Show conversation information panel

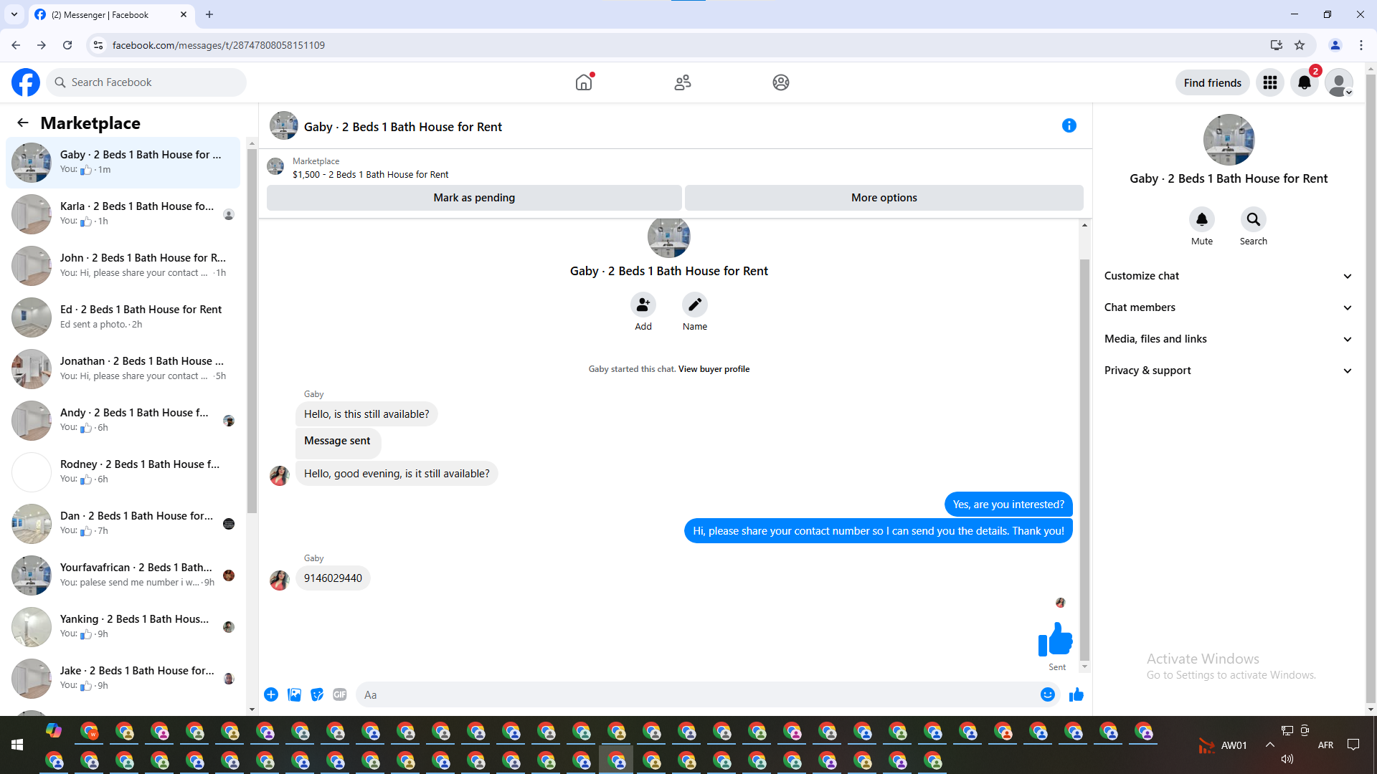[1069, 125]
